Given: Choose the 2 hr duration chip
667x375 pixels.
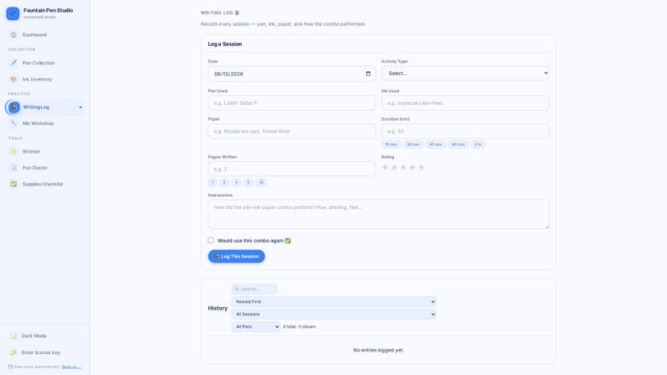Looking at the screenshot, I should point(478,144).
